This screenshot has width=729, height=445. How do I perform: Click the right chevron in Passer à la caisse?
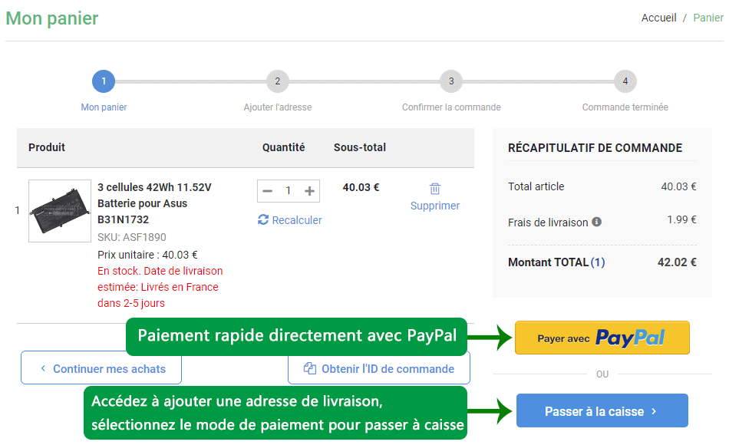coord(654,411)
